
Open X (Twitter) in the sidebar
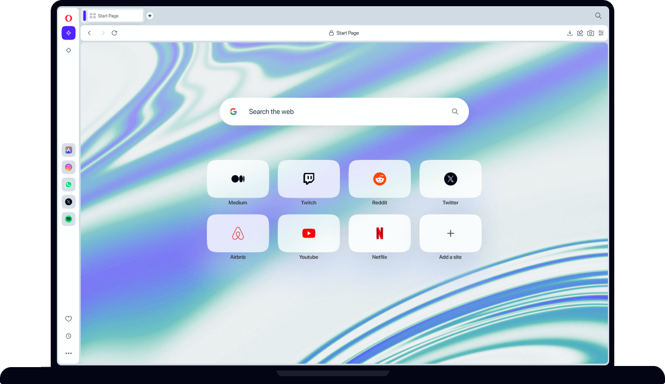68,202
